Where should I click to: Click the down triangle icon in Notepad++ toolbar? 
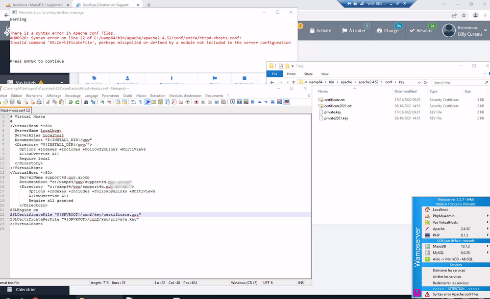(266, 102)
